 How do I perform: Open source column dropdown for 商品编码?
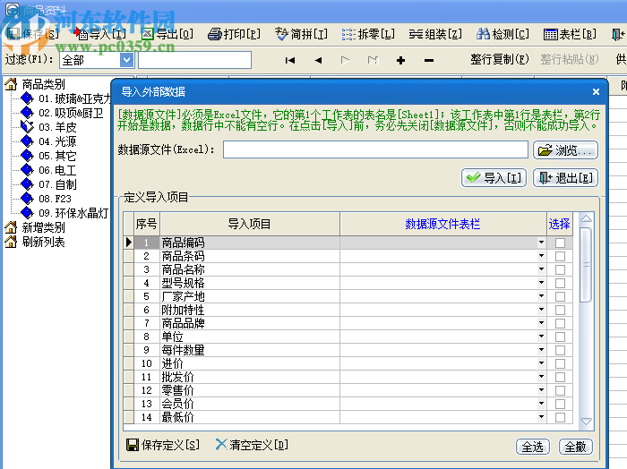click(541, 243)
